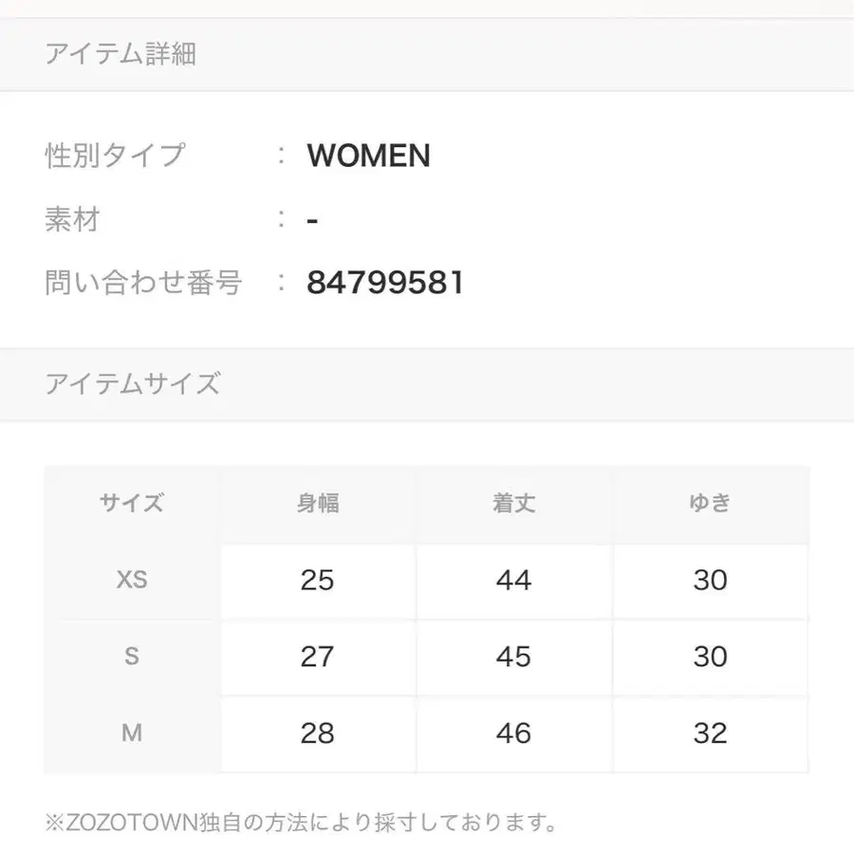The image size is (854, 854).
Task: Click the S 身幅 value 27
Action: coord(317,657)
